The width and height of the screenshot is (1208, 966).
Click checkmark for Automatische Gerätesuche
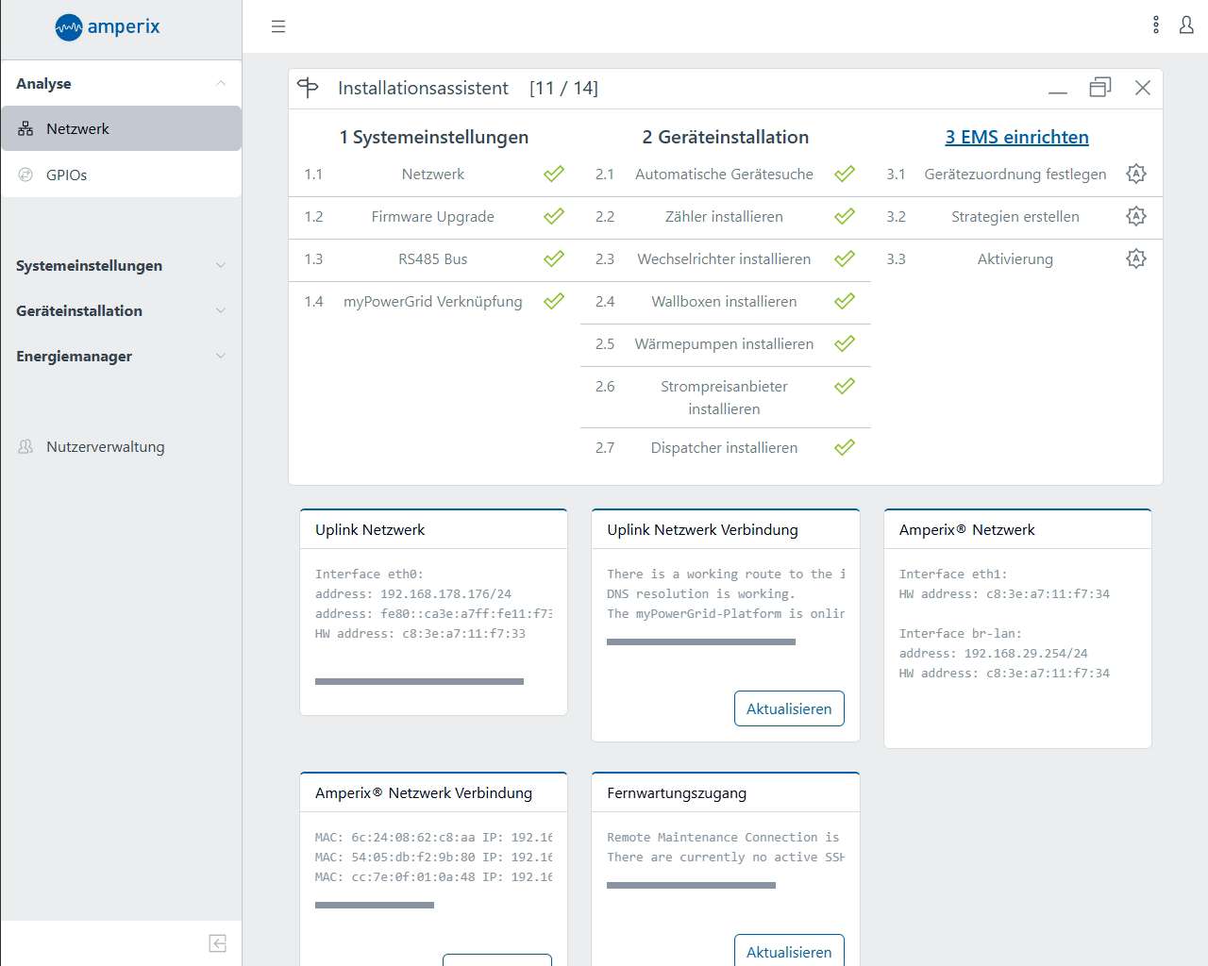[x=845, y=174]
